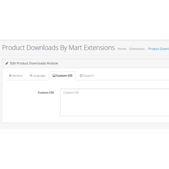Click the breadcrumb separator after Extensions
This screenshot has height=169, width=169.
point(147,49)
